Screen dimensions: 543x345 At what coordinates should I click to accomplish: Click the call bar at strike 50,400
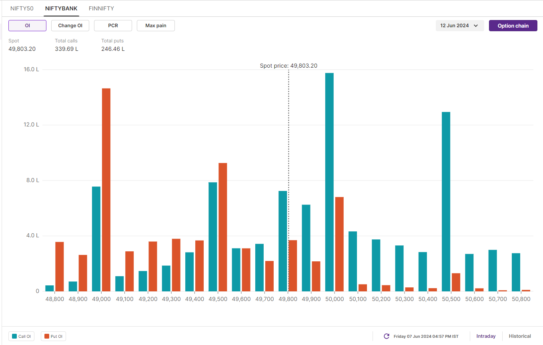click(423, 272)
